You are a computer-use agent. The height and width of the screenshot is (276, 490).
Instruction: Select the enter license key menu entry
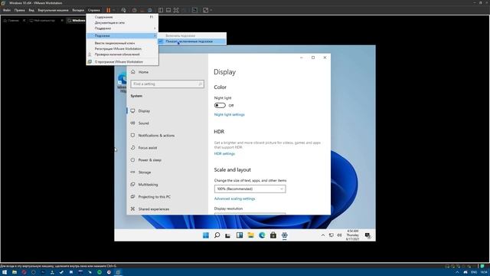[x=122, y=43]
